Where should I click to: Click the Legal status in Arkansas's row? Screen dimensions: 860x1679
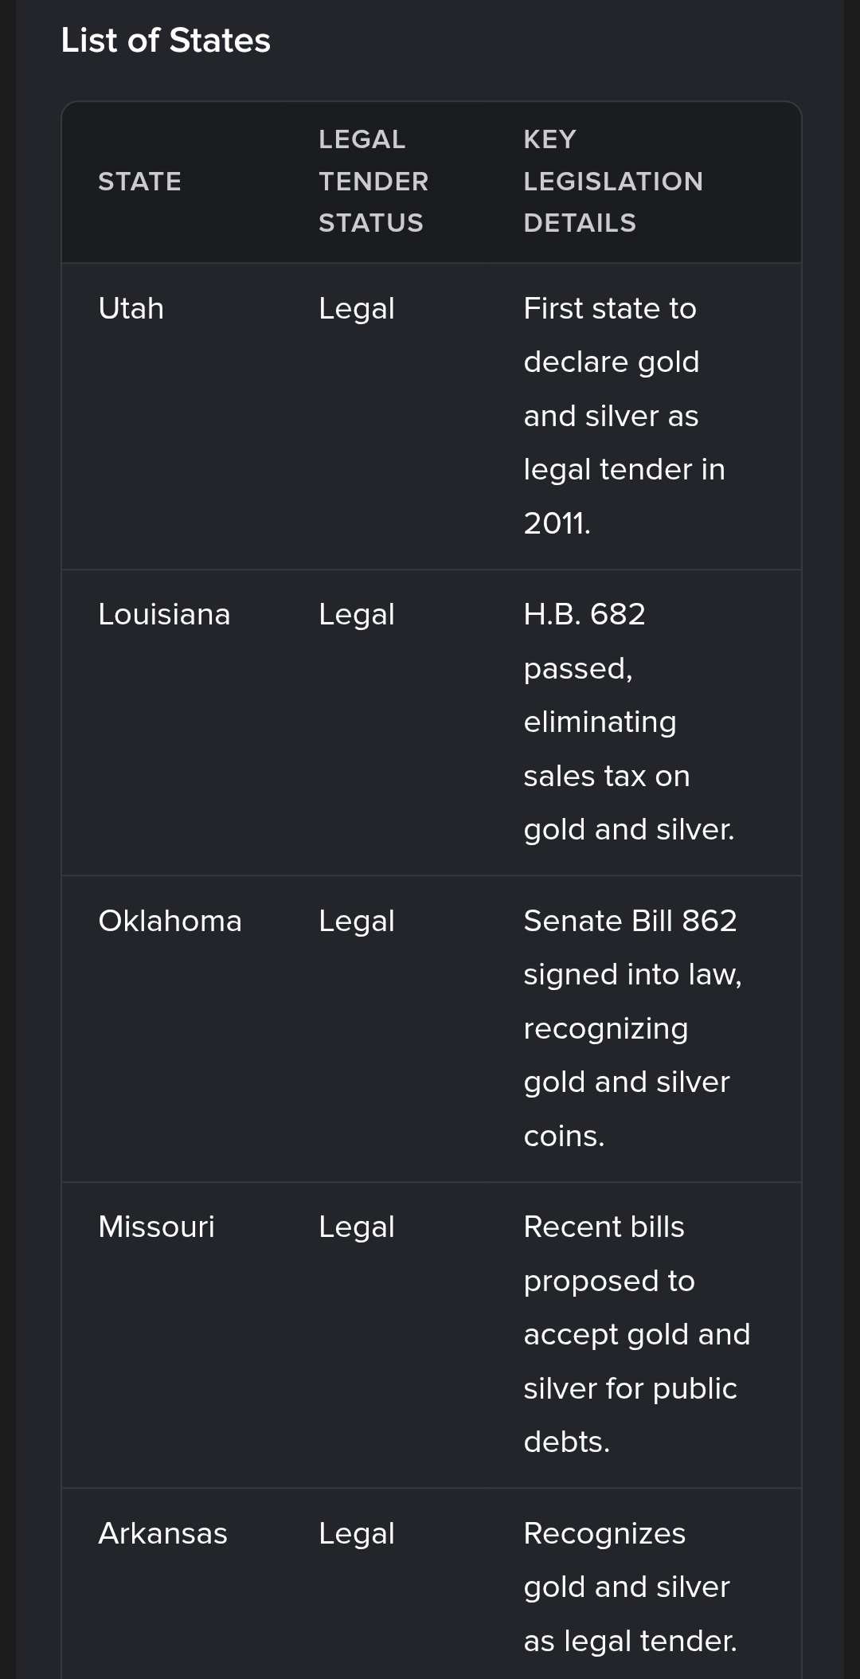click(356, 1533)
